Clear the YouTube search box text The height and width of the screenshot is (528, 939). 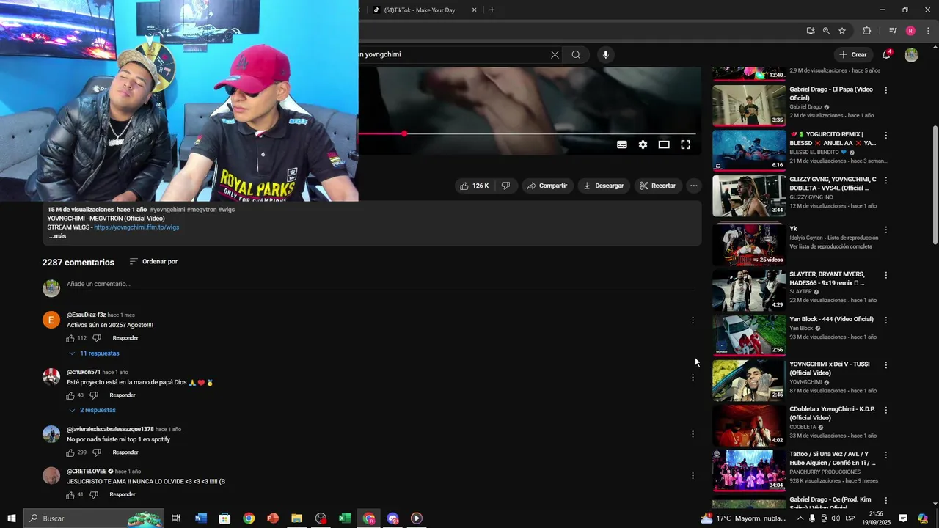555,54
